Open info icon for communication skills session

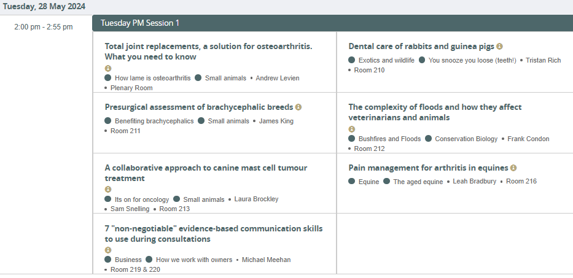(108, 250)
